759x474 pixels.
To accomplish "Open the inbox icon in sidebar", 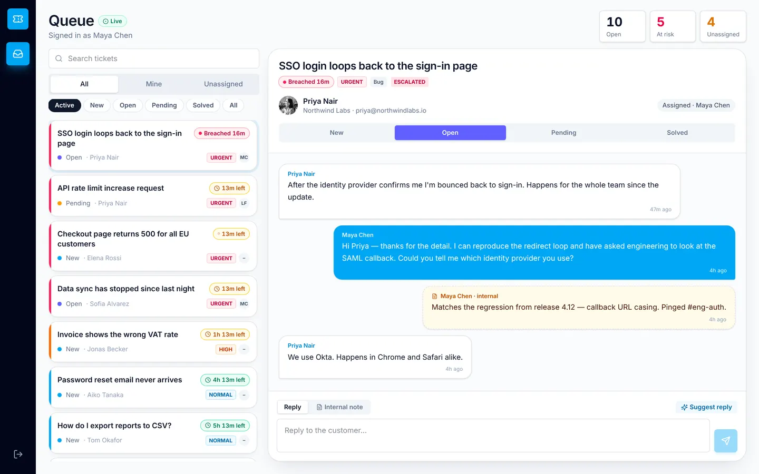I will tap(18, 54).
